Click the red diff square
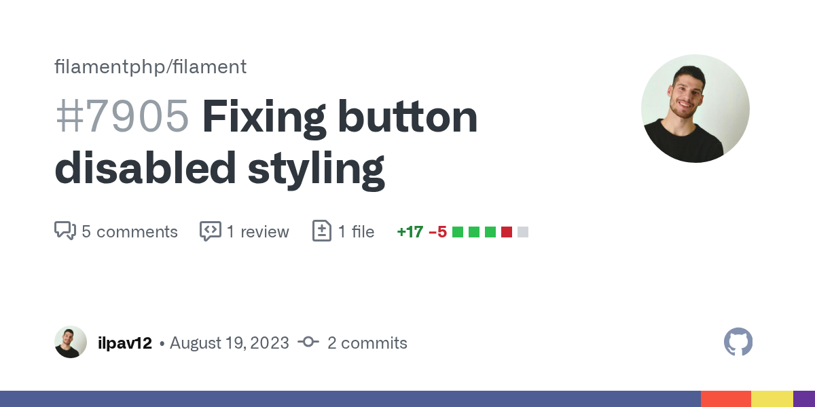This screenshot has height=407, width=815. coord(506,232)
